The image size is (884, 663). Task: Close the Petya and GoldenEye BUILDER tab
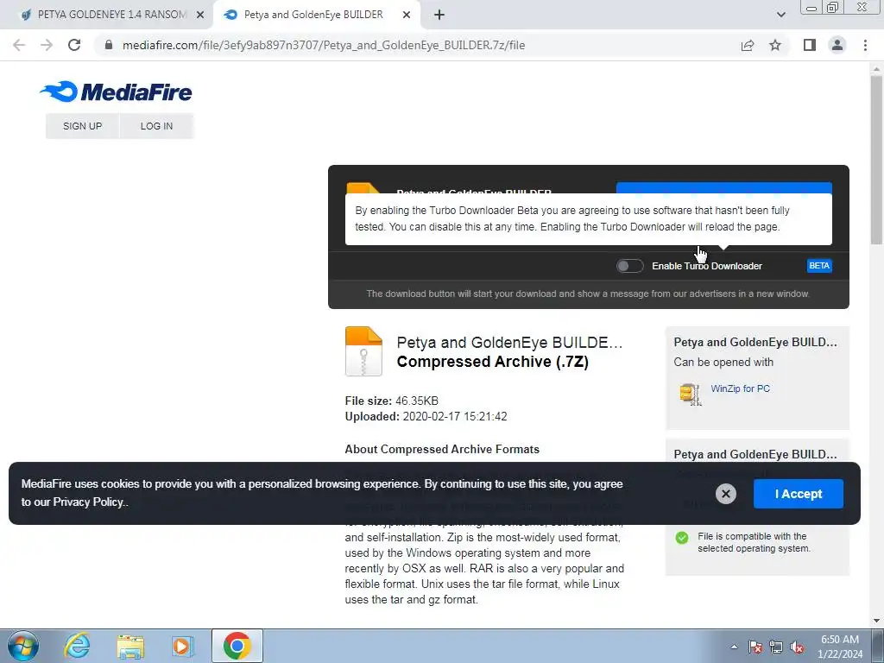tap(407, 15)
